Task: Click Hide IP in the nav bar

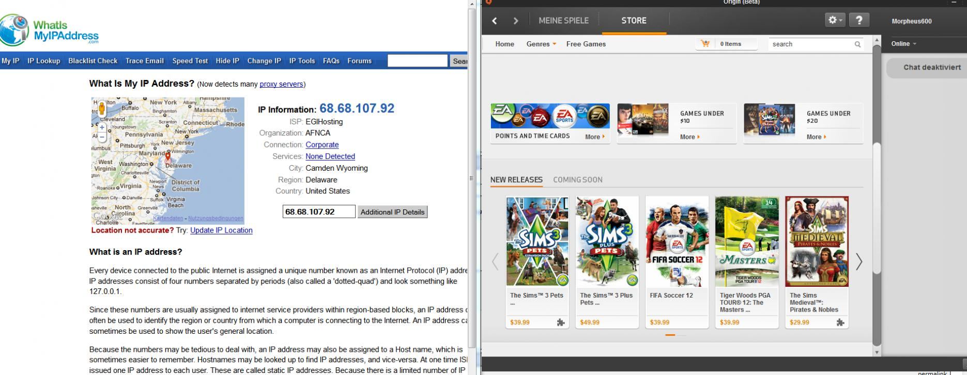Action: pos(227,61)
